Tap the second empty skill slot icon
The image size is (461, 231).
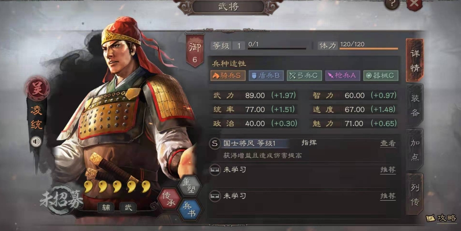click(x=215, y=196)
